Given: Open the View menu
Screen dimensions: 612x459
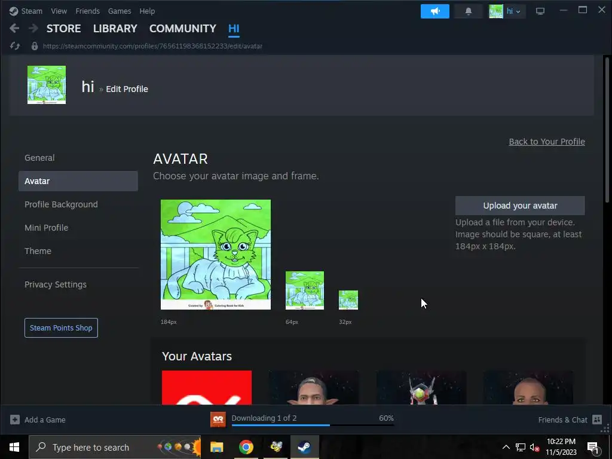Looking at the screenshot, I should [59, 11].
